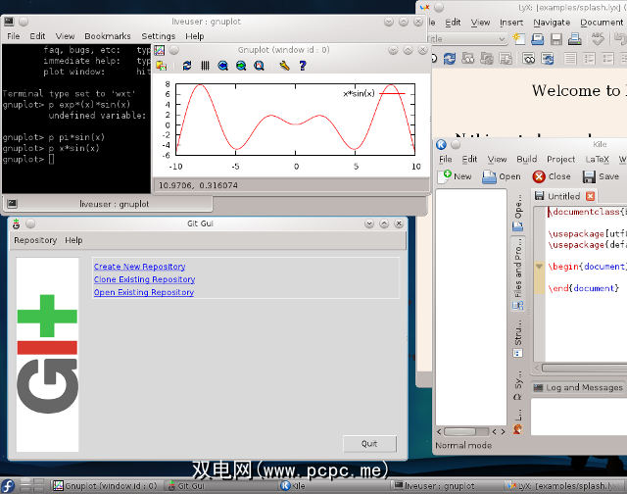
Task: Click the Create New Repository link
Action: click(139, 267)
